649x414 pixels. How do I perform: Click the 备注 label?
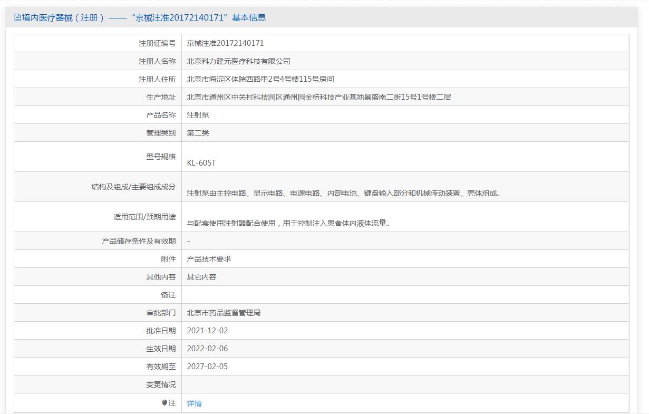[x=168, y=295]
